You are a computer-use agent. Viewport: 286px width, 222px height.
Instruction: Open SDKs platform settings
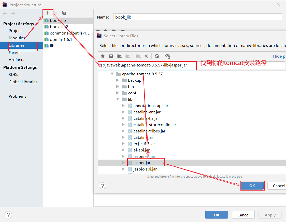pyautogui.click(x=13, y=74)
